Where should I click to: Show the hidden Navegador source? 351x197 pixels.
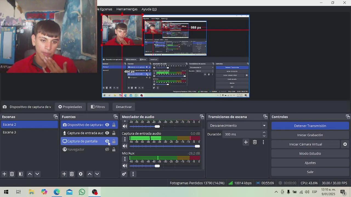[107, 149]
